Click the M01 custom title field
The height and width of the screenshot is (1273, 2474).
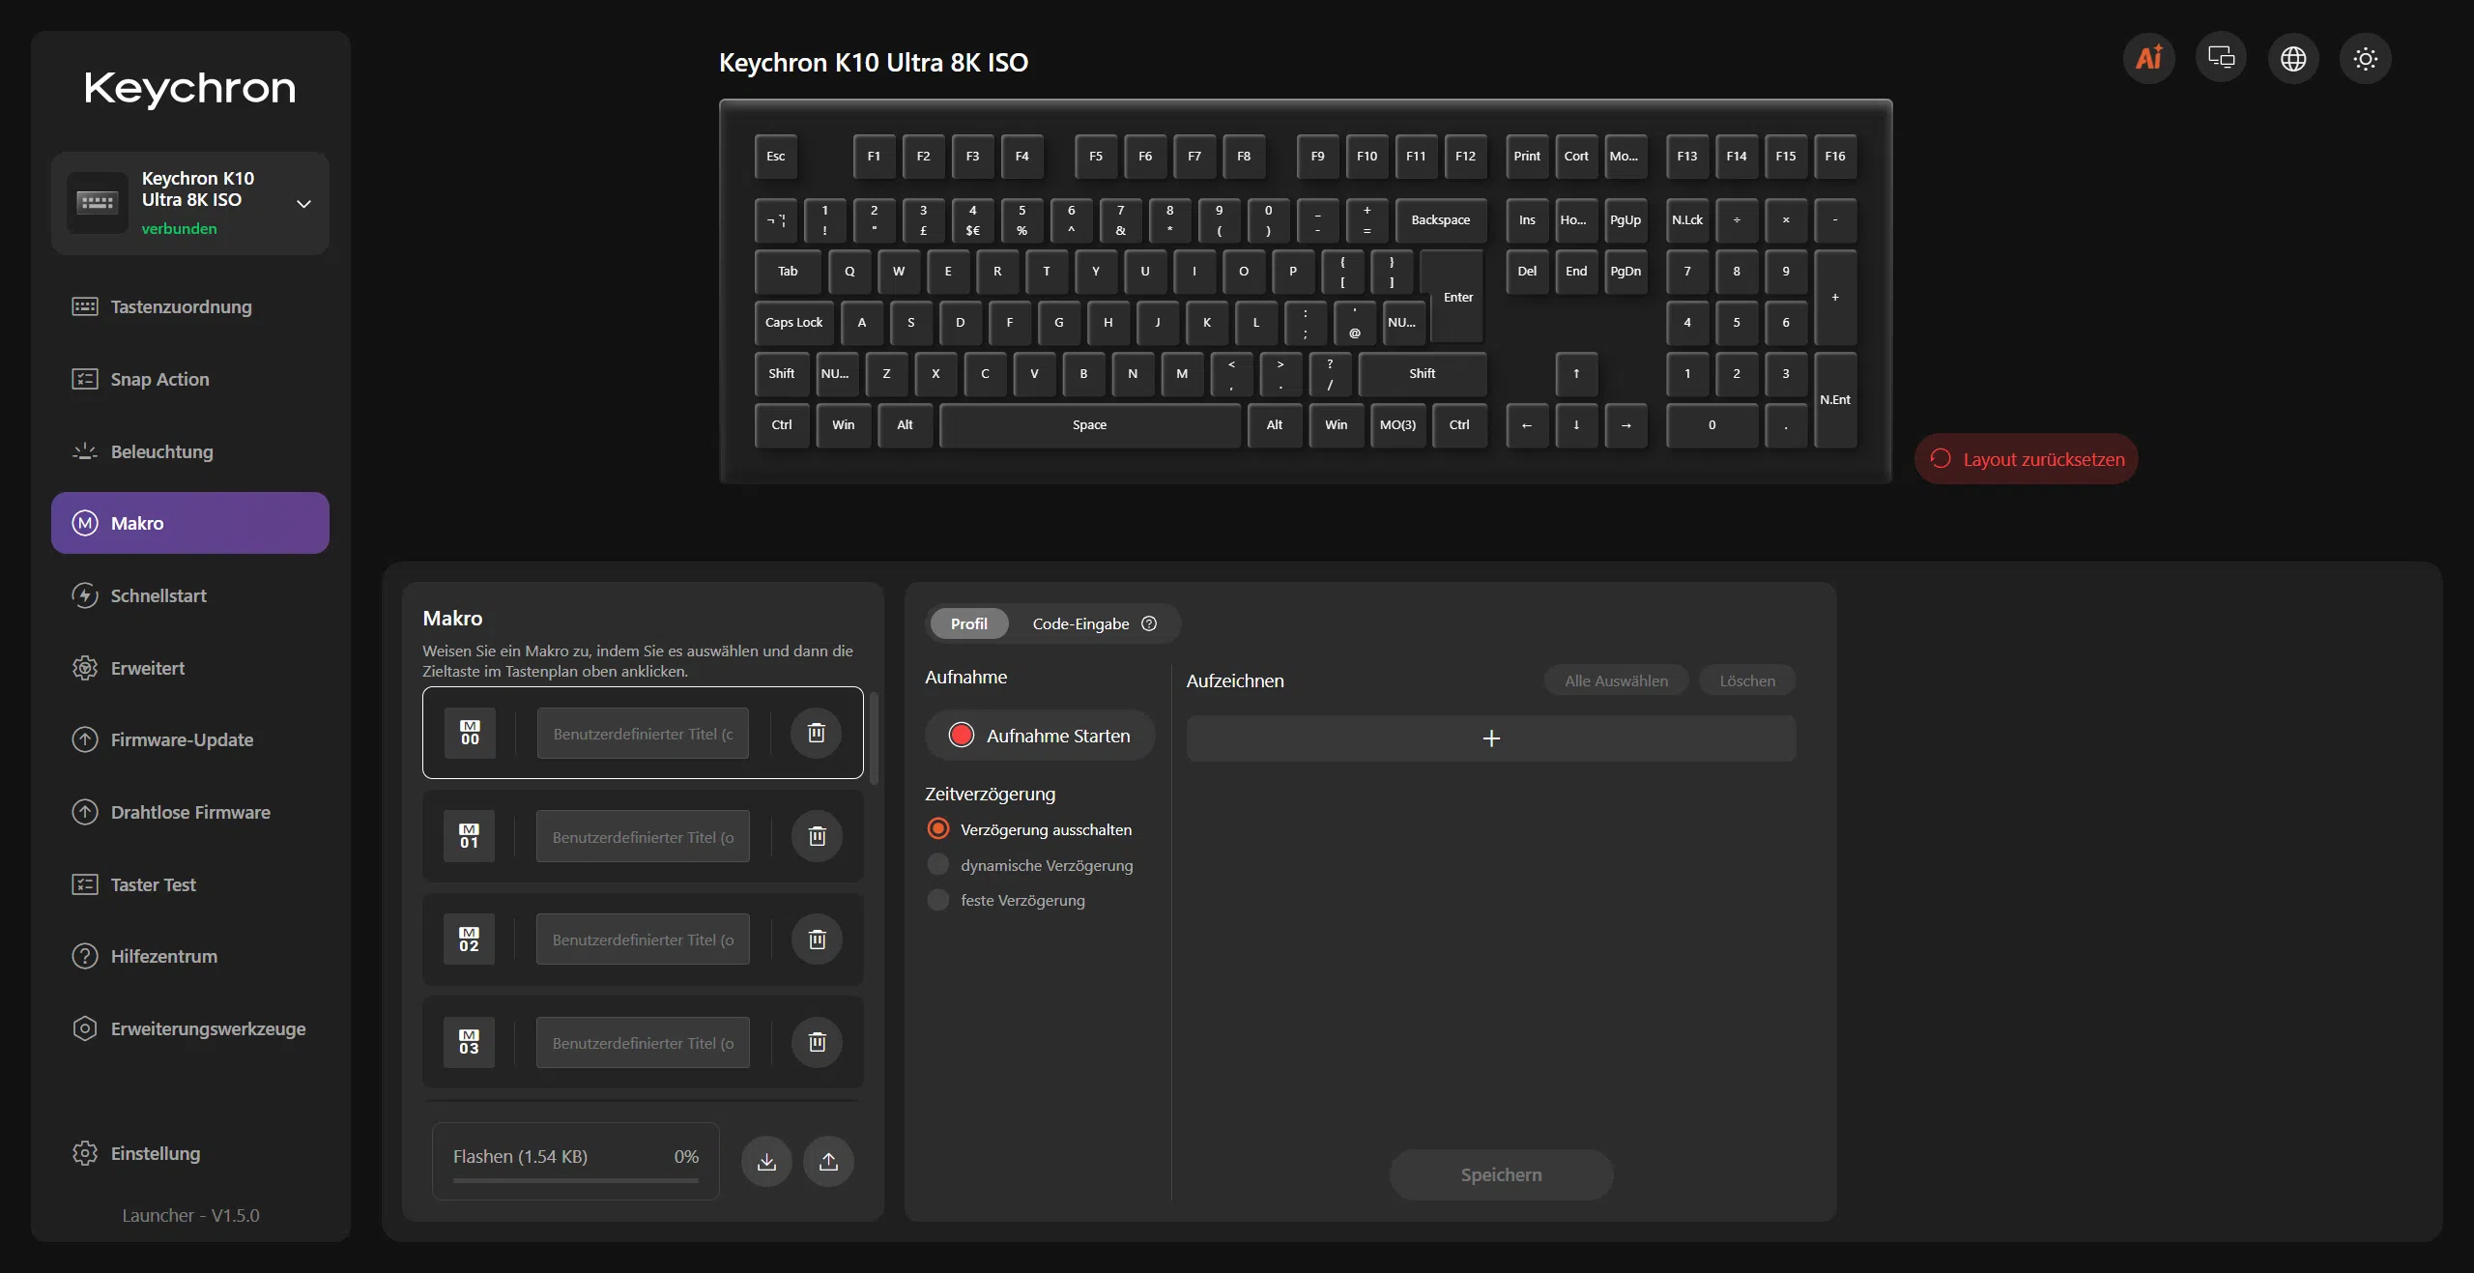(643, 836)
